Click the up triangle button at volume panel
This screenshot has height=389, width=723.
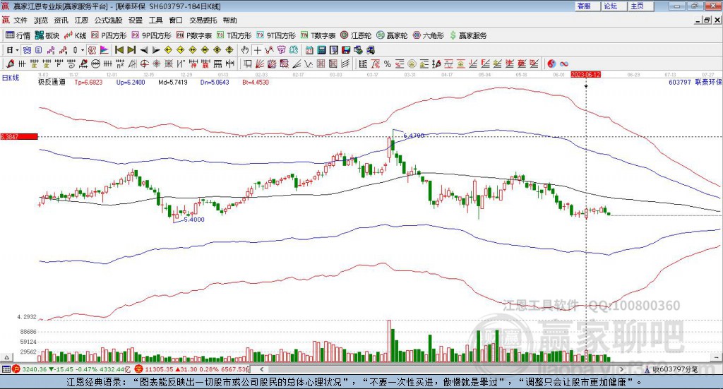point(6,357)
